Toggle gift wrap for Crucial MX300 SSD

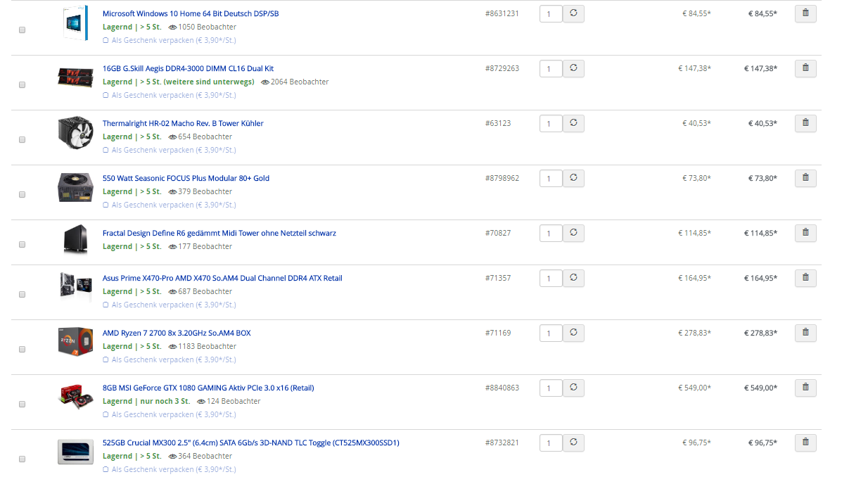pos(106,469)
